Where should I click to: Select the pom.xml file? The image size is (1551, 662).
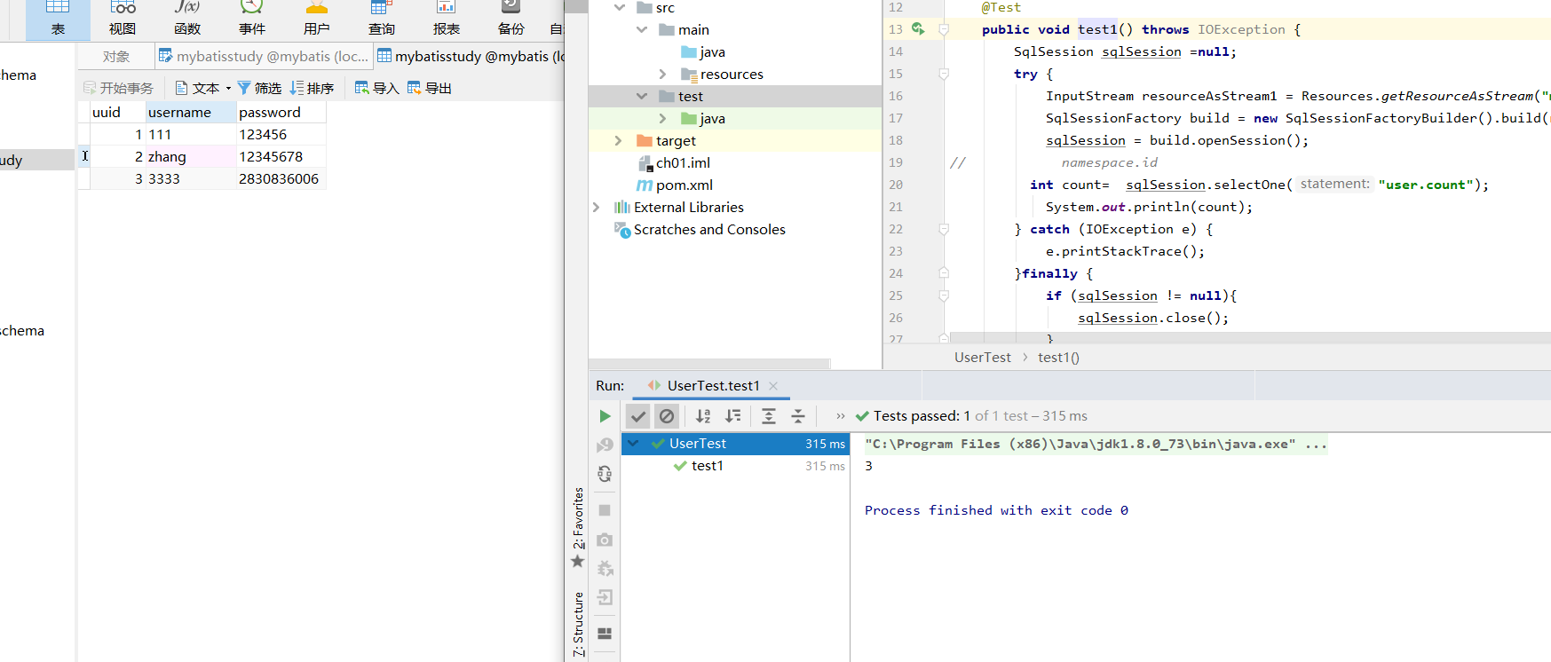click(x=675, y=185)
